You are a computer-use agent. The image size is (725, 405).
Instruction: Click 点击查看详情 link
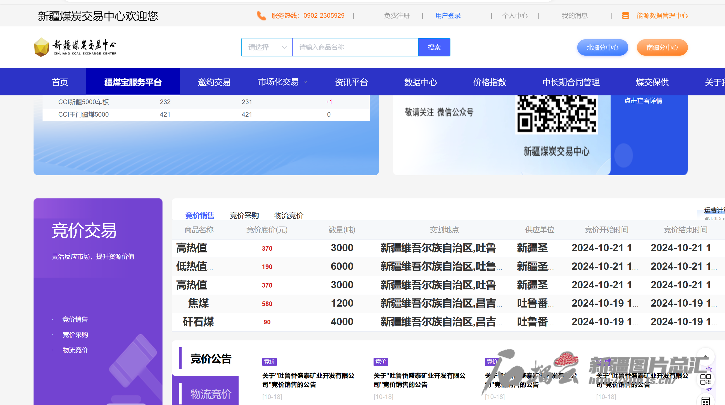(643, 100)
